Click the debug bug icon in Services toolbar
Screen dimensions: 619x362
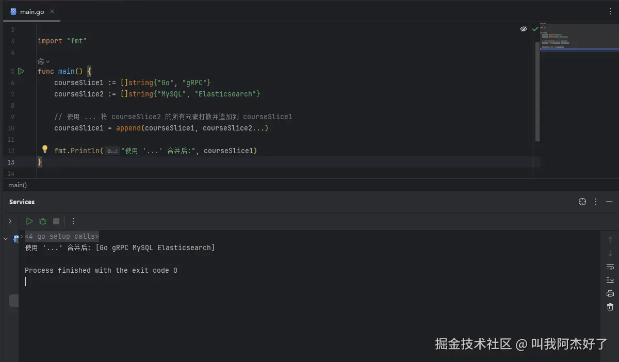(43, 221)
